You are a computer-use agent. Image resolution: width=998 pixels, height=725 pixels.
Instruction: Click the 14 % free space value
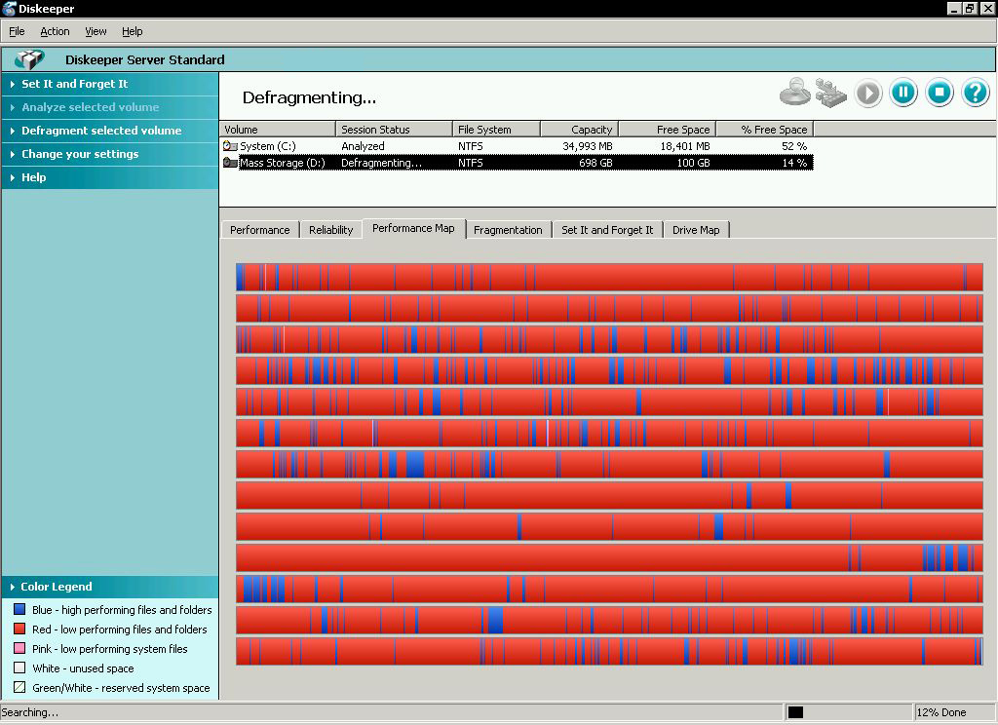coord(794,163)
